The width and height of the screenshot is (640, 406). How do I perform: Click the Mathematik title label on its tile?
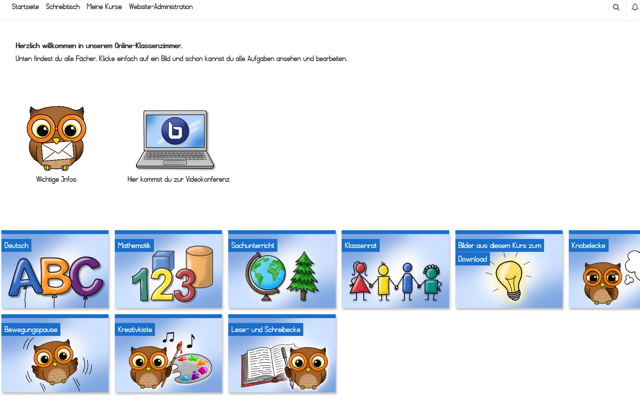click(x=134, y=245)
